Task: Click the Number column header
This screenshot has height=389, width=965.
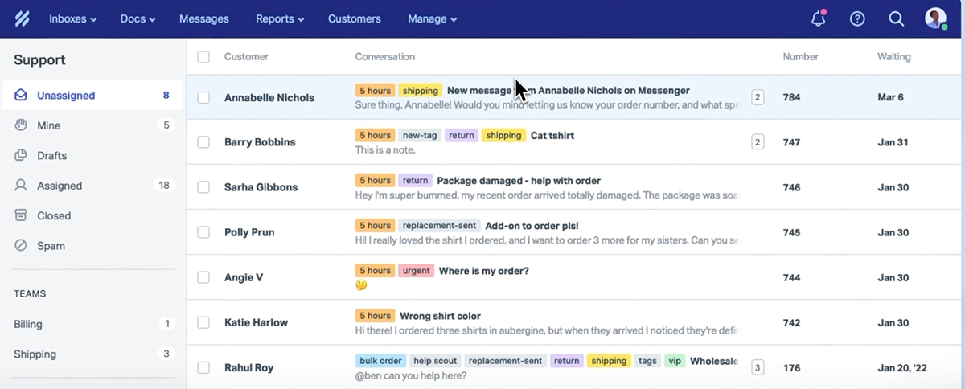Action: [801, 57]
